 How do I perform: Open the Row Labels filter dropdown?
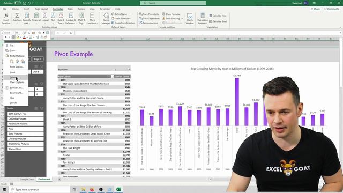[112, 76]
